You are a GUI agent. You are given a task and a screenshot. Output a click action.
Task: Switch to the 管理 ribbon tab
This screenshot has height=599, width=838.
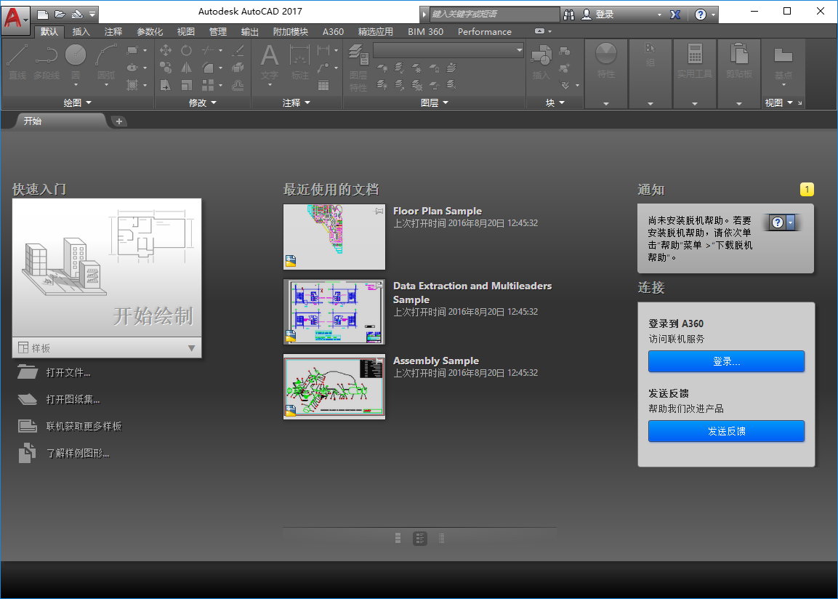[217, 31]
